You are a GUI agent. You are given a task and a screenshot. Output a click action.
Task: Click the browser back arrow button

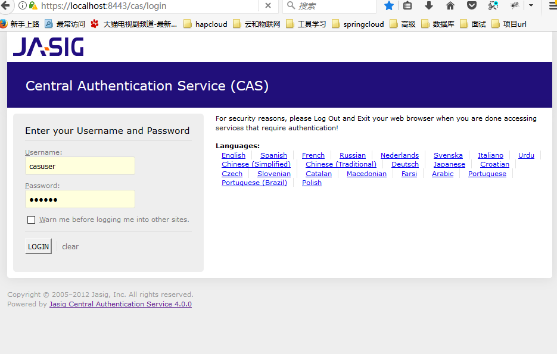pos(5,5)
